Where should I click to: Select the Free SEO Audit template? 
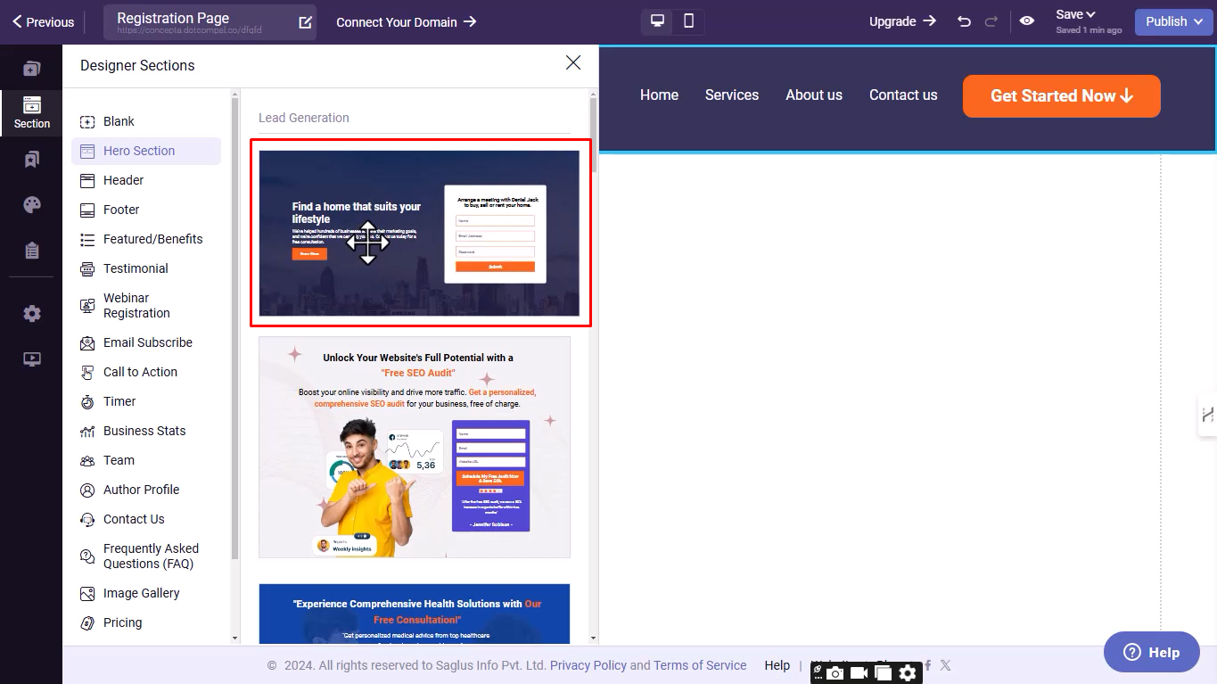415,447
